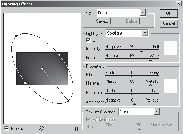Click the Metallic label on Material slider
The height and width of the screenshot is (134, 183).
152,81
